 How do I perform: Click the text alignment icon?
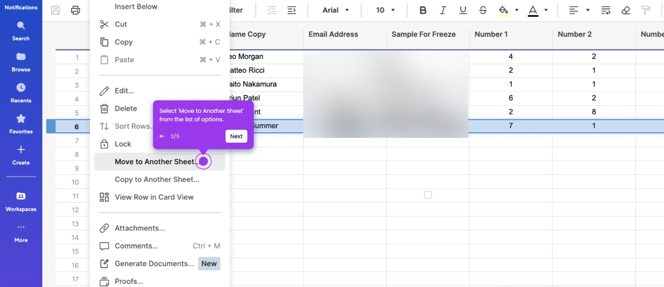click(573, 10)
